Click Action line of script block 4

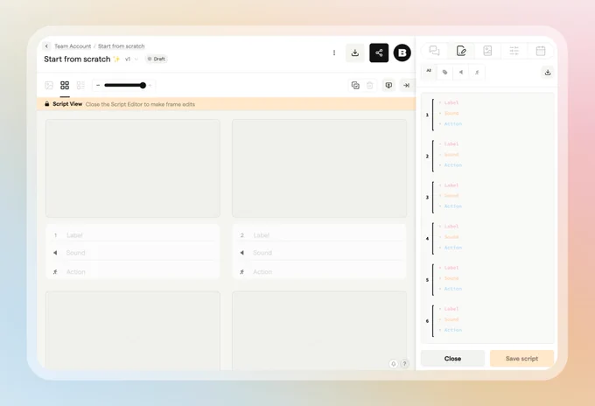click(452, 248)
